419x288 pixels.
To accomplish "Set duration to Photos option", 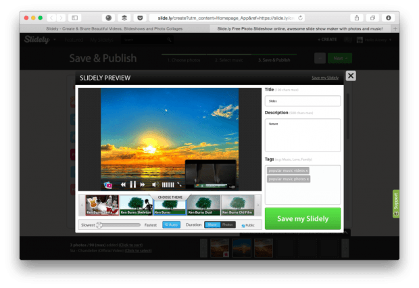I will (x=228, y=224).
